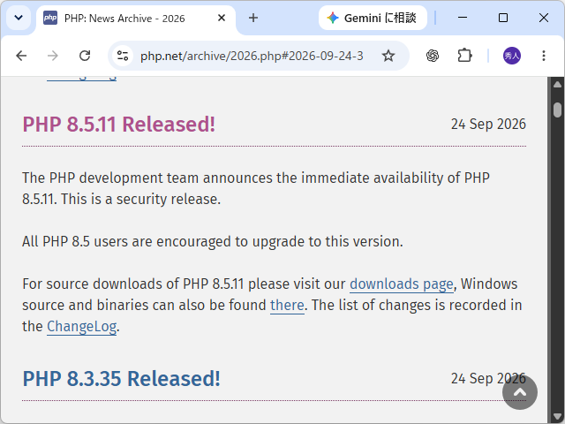The width and height of the screenshot is (565, 424).
Task: Bookmark this page with the star icon
Action: pyautogui.click(x=388, y=56)
